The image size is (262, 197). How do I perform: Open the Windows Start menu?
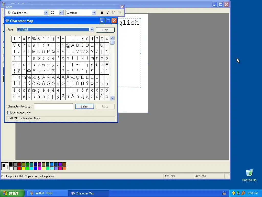tap(12, 193)
